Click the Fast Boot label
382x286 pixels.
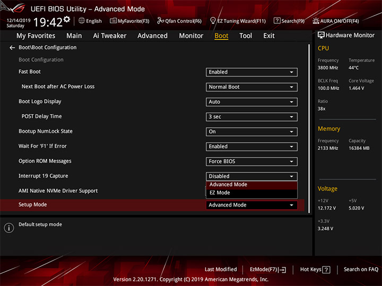[30, 71]
